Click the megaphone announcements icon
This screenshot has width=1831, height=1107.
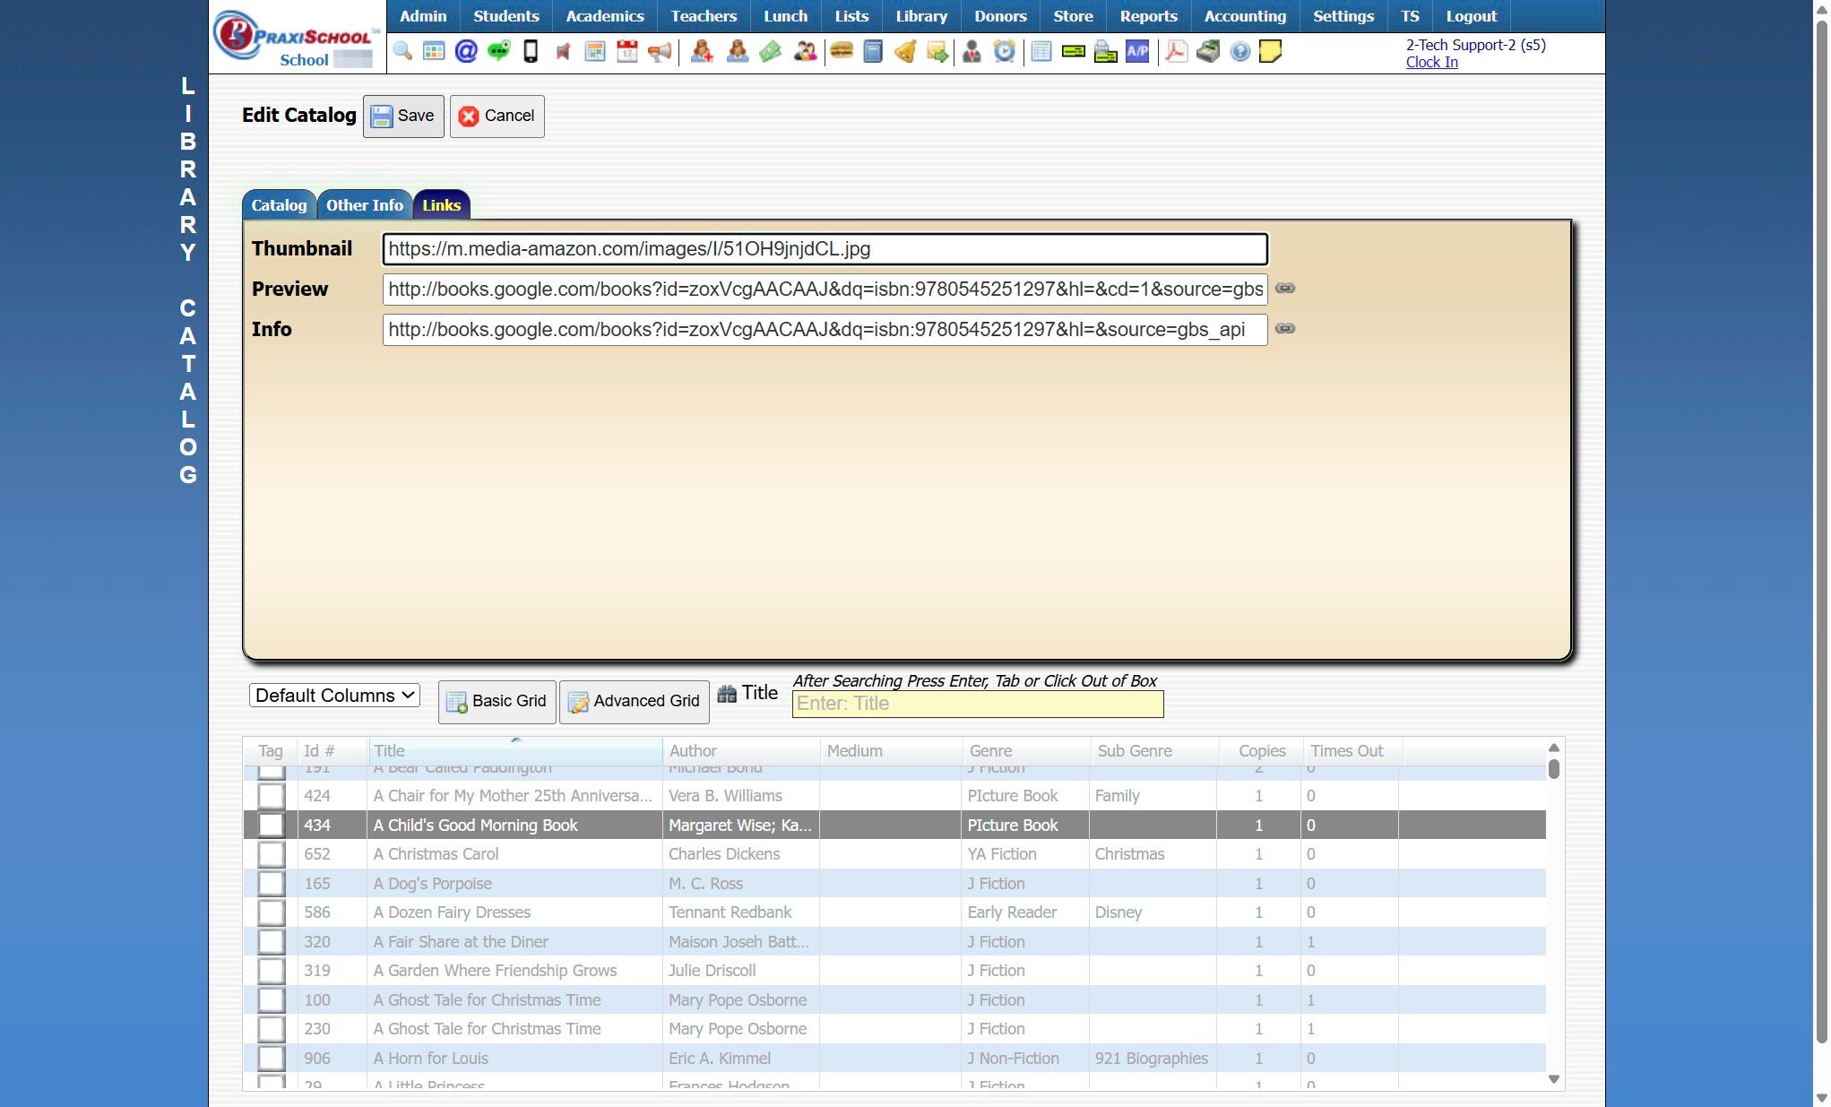pyautogui.click(x=660, y=52)
